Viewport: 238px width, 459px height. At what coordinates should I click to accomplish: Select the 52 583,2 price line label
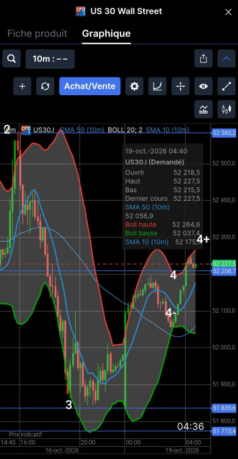point(224,133)
